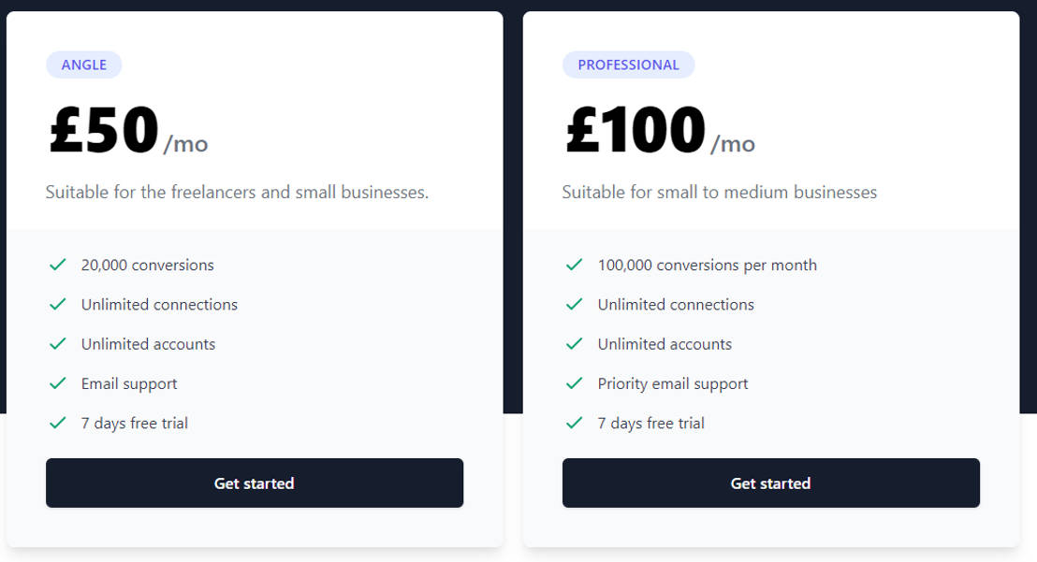The width and height of the screenshot is (1037, 562).
Task: Click the checkmark beside Unlimited connections on Angle plan
Action: pyautogui.click(x=57, y=305)
